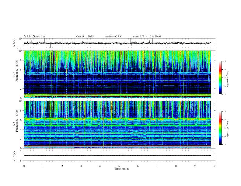This screenshot has width=241, height=186.
Task: Click the "Time (min)" x-axis label
Action: pyautogui.click(x=122, y=169)
